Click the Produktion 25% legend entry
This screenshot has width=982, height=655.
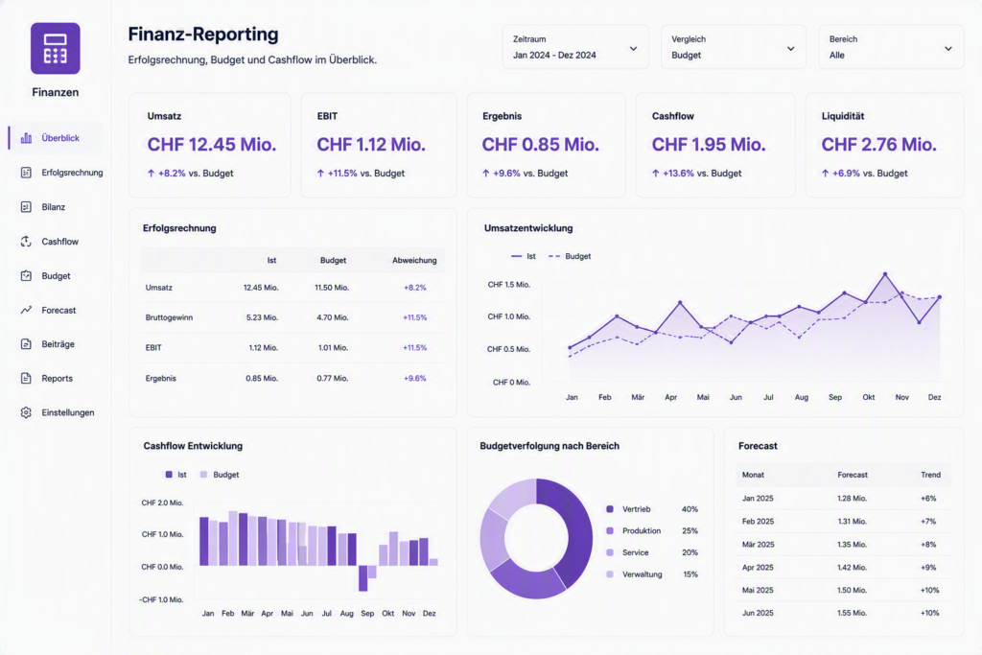(x=652, y=531)
